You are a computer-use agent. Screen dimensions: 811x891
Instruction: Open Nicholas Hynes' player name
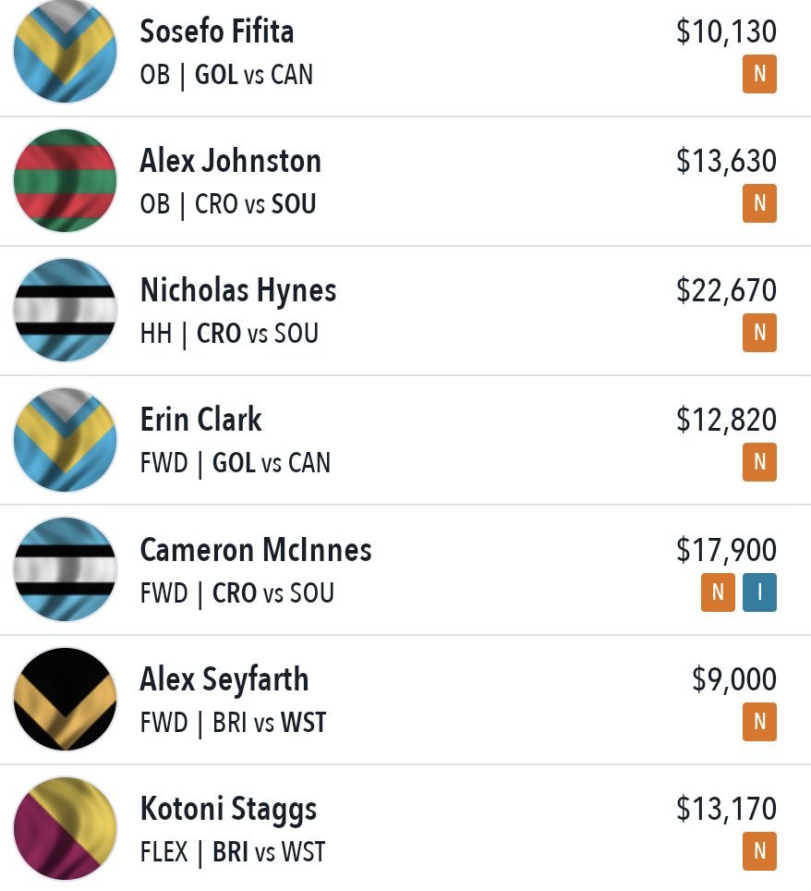(x=238, y=291)
